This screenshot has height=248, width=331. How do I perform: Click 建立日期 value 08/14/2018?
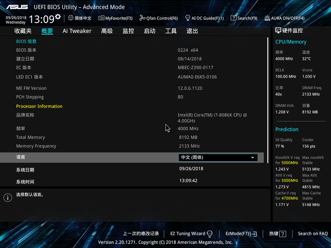[190, 59]
